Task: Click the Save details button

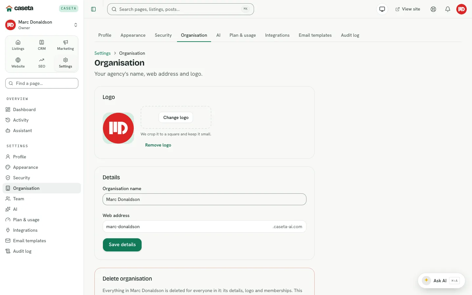Action: coord(122,245)
